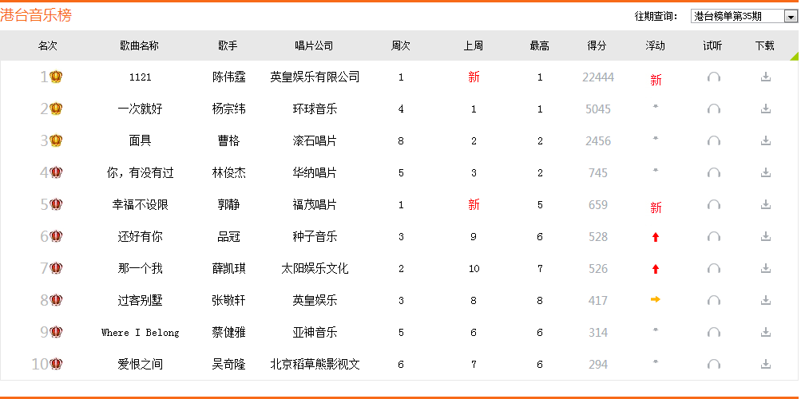Download 那一个我 track

pos(765,268)
